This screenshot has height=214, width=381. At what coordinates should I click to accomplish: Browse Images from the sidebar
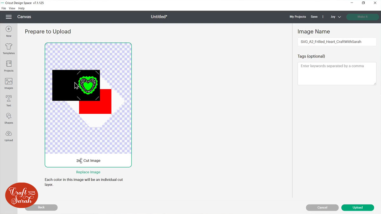click(9, 83)
